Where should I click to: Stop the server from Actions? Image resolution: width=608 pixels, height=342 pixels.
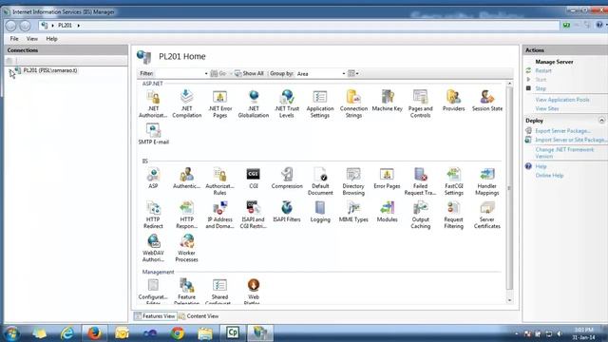[541, 88]
